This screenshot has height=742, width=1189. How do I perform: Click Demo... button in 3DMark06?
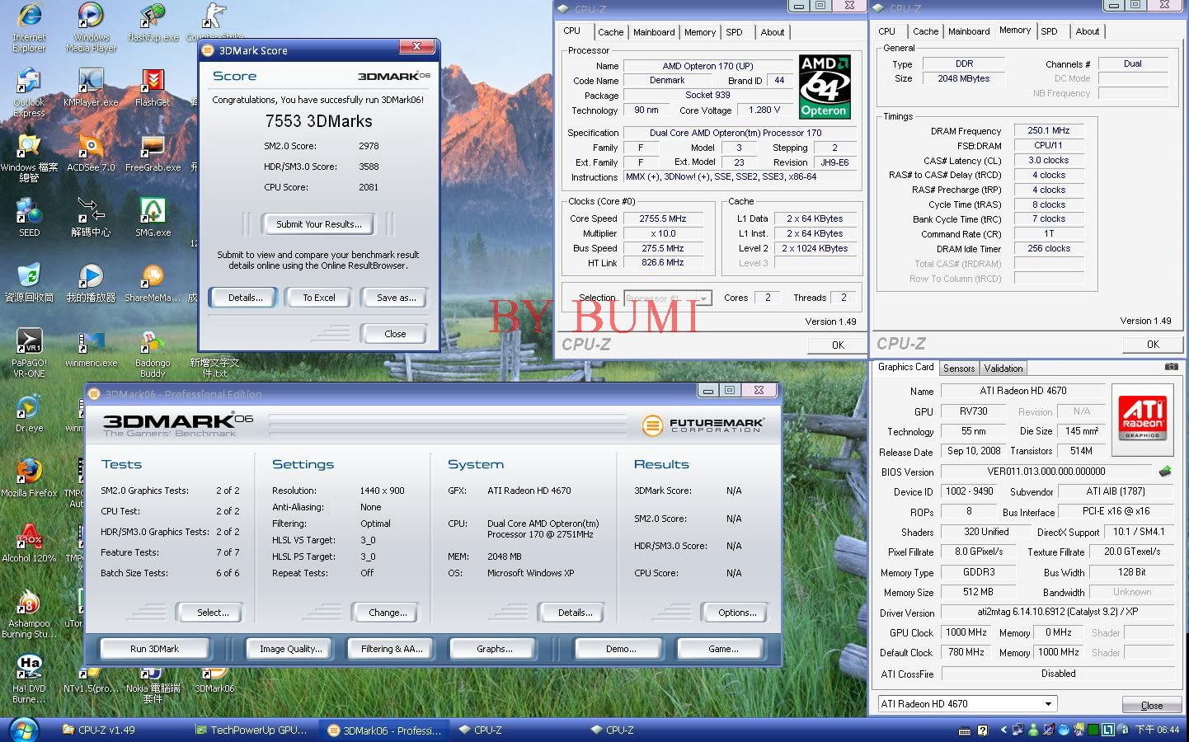pos(621,649)
